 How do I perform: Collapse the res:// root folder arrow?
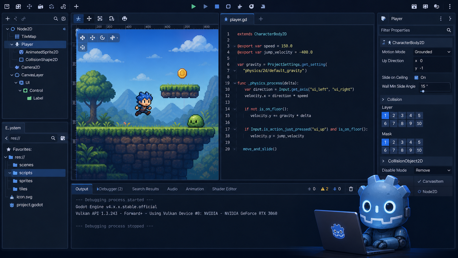[x=5, y=157]
